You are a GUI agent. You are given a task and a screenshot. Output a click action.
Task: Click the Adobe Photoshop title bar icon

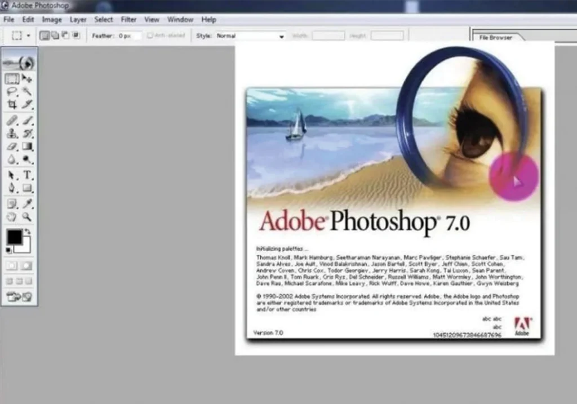[5, 6]
